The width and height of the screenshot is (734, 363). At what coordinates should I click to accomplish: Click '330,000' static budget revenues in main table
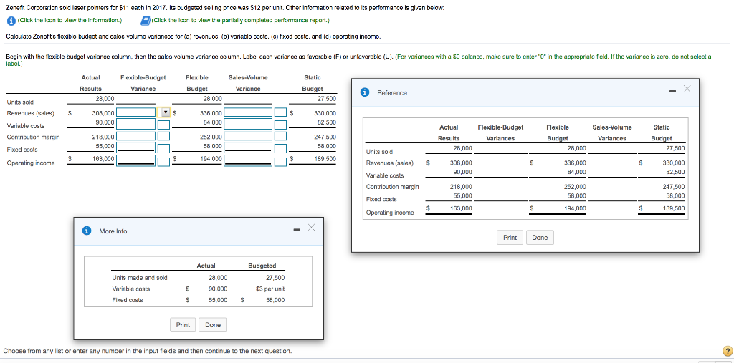325,113
